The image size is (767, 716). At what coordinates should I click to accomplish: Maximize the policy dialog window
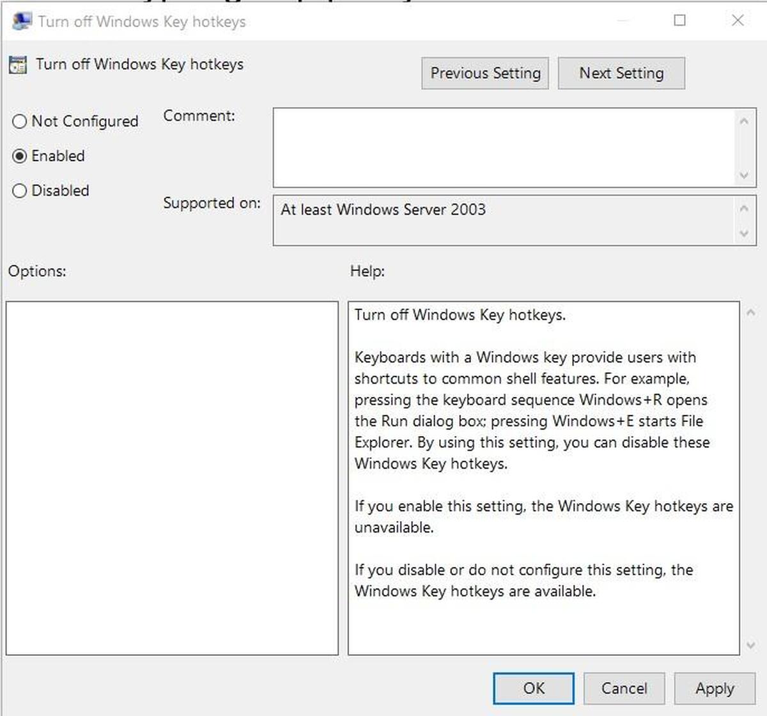tap(680, 20)
